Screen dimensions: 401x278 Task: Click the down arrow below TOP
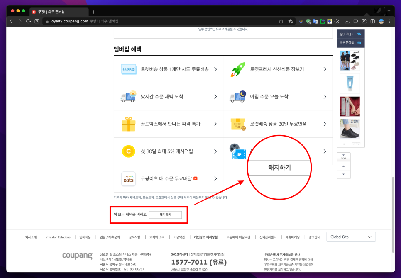point(343,174)
